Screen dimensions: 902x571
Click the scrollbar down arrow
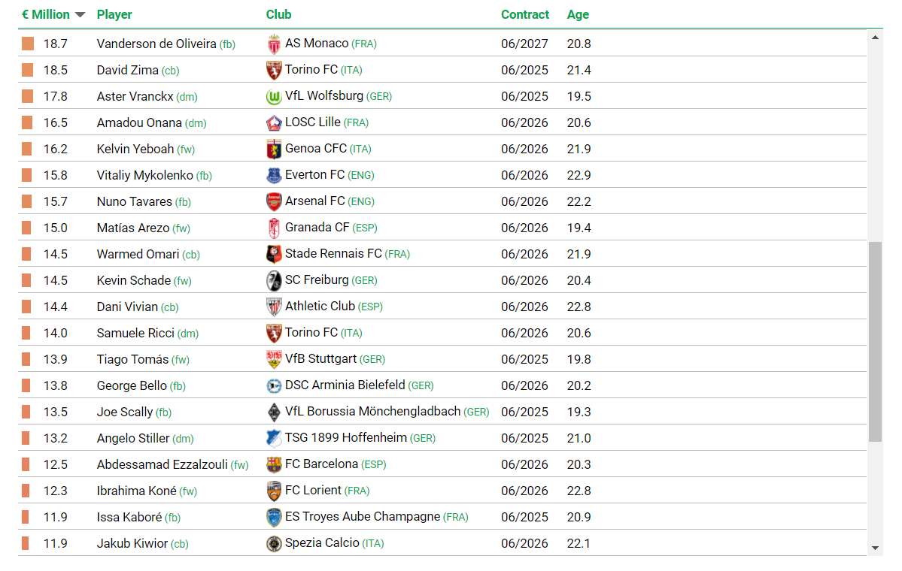(x=875, y=548)
